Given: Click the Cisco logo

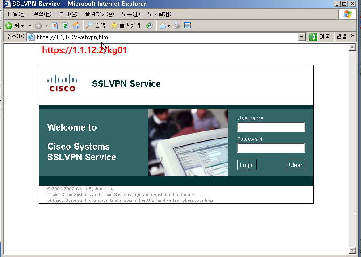Looking at the screenshot, I should [x=63, y=83].
